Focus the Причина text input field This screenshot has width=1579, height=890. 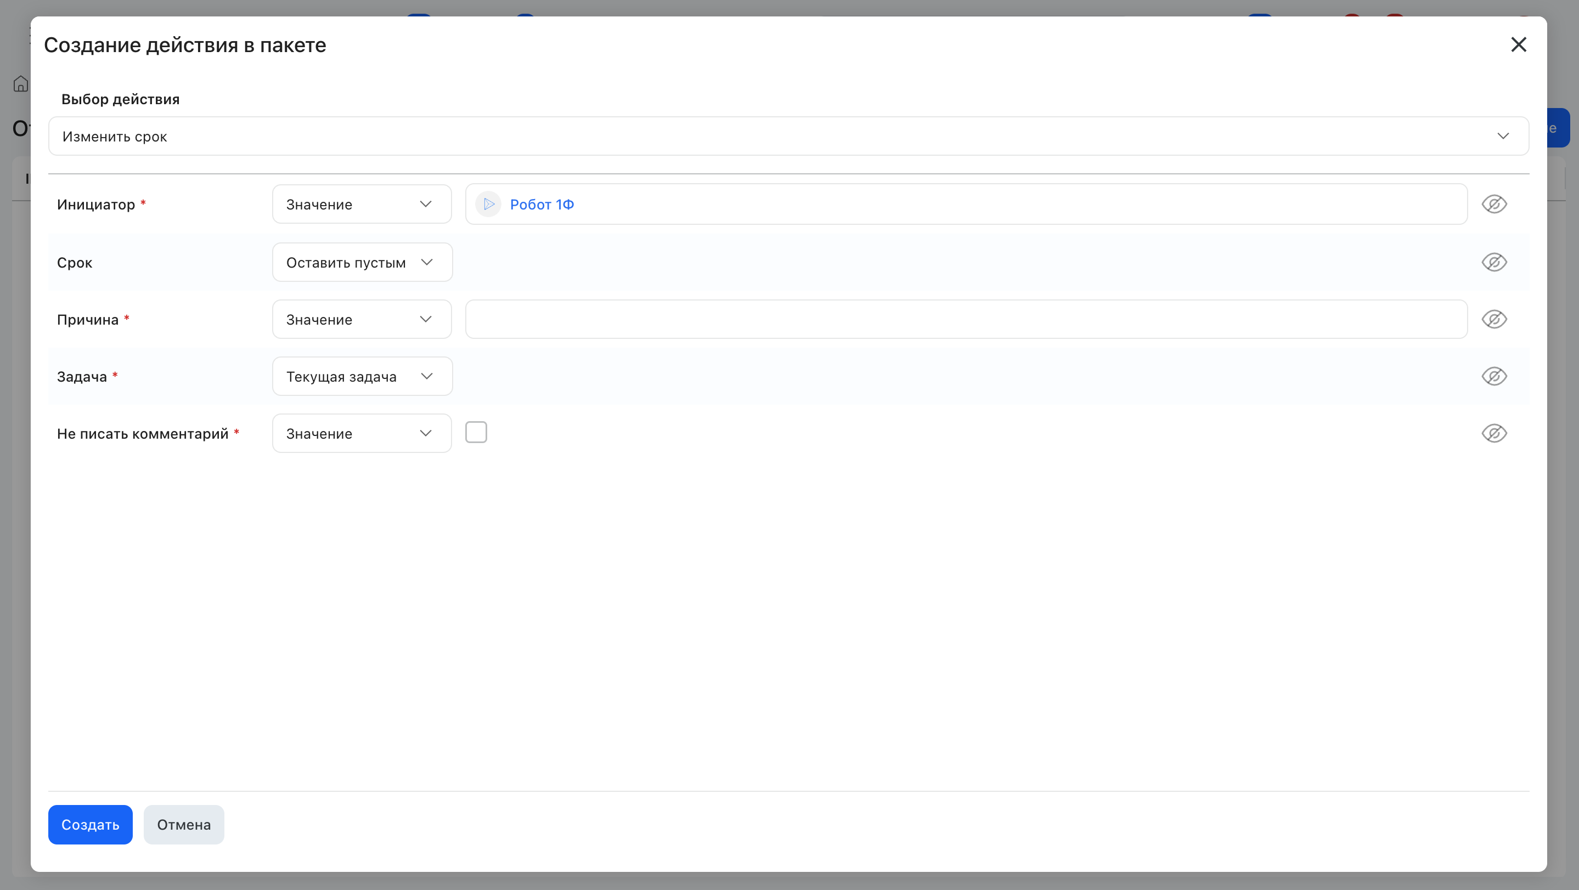(x=966, y=319)
